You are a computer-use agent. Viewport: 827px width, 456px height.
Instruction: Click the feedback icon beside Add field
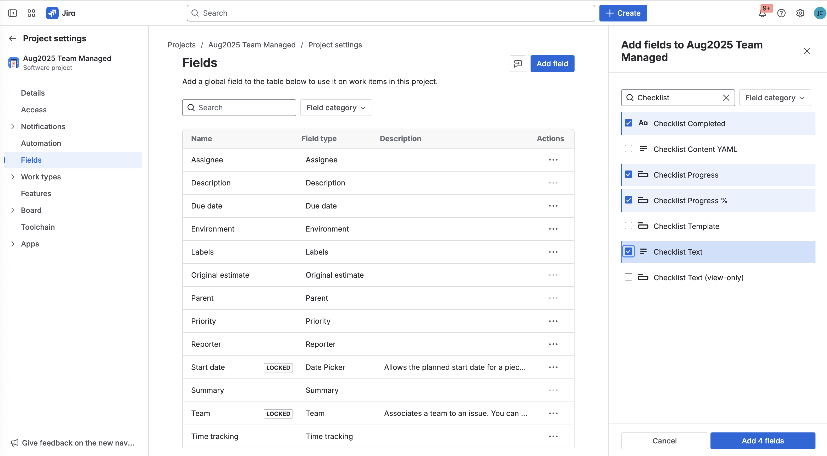point(517,64)
